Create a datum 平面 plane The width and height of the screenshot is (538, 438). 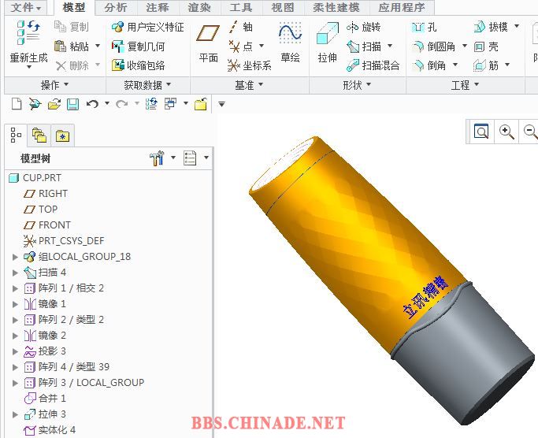(208, 43)
